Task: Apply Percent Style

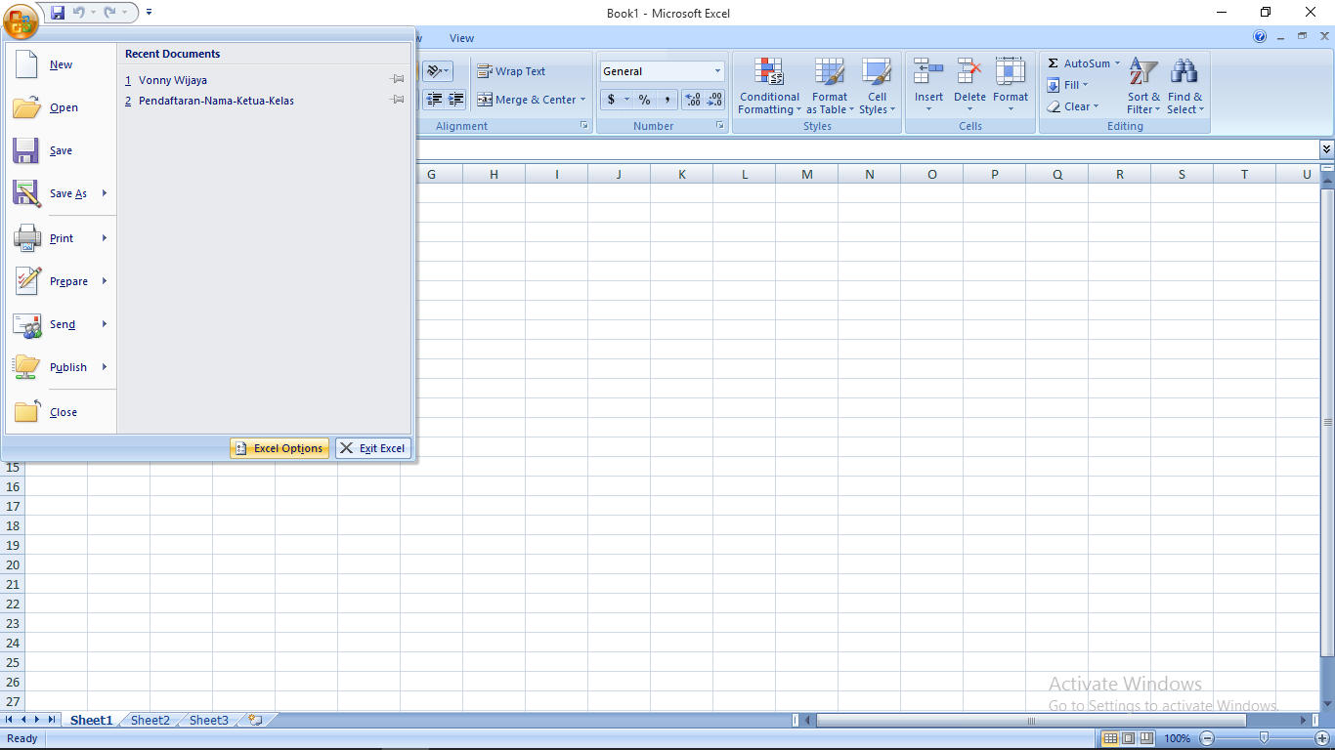Action: coord(645,100)
